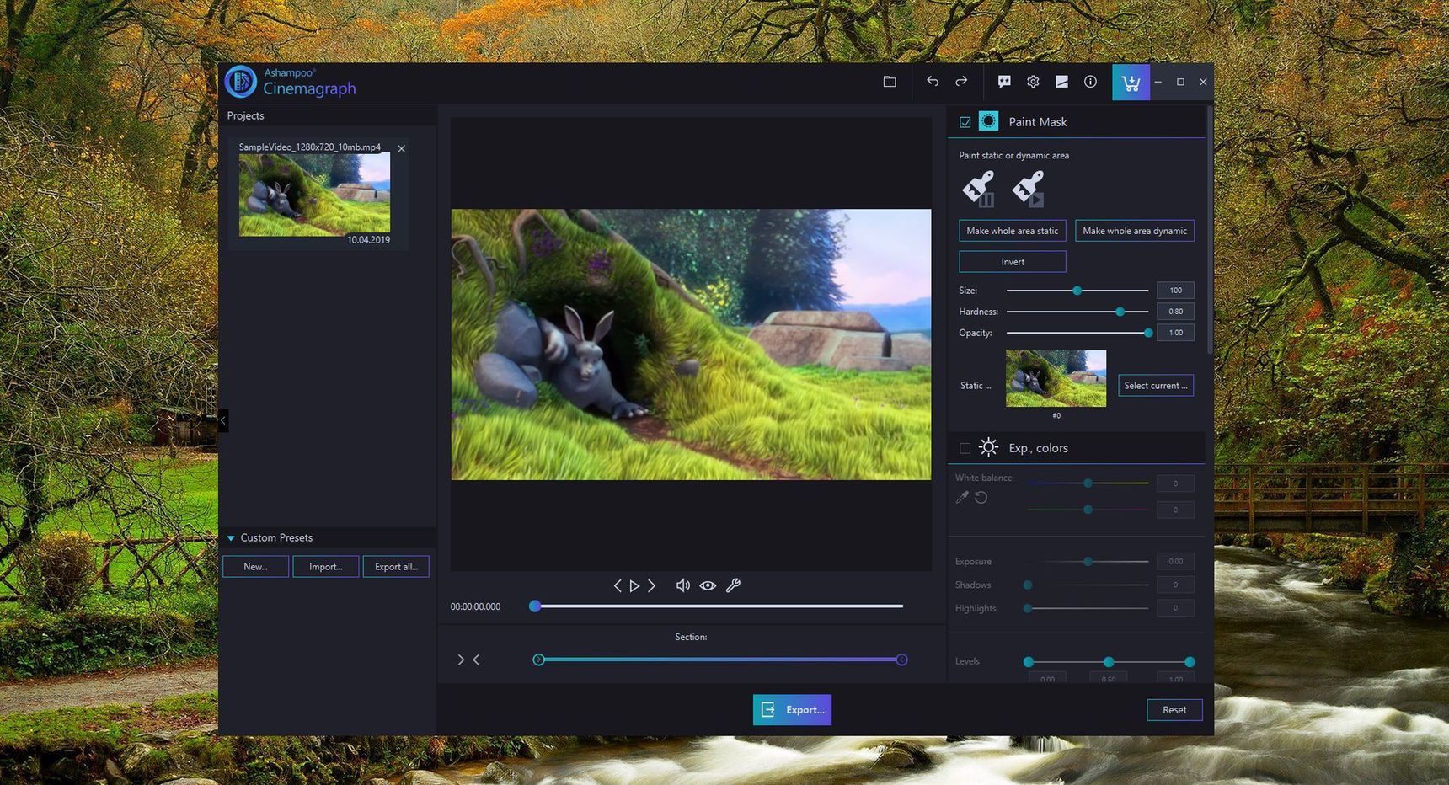
Task: Click Make whole area dynamic
Action: point(1135,231)
